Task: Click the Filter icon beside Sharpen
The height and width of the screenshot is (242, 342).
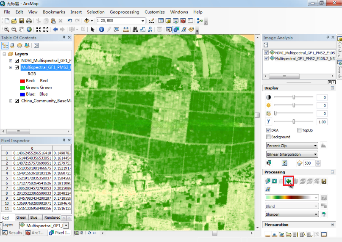Action: 324,214
